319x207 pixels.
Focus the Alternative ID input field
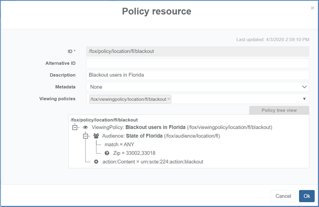click(x=197, y=63)
